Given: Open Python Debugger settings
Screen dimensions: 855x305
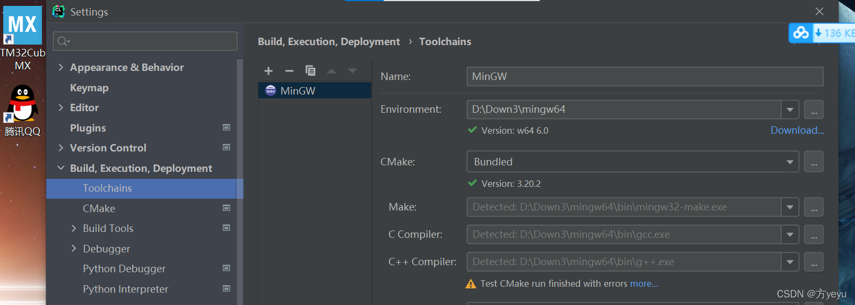Looking at the screenshot, I should tap(124, 268).
